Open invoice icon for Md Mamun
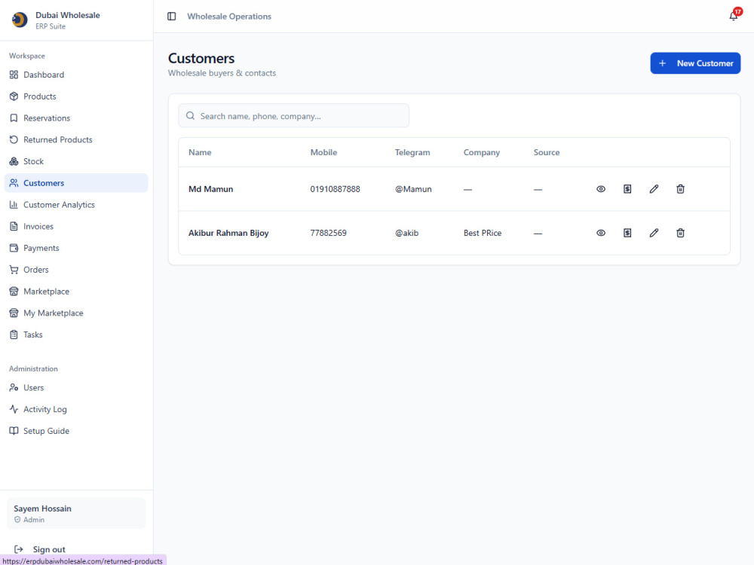This screenshot has width=754, height=565. pyautogui.click(x=627, y=189)
